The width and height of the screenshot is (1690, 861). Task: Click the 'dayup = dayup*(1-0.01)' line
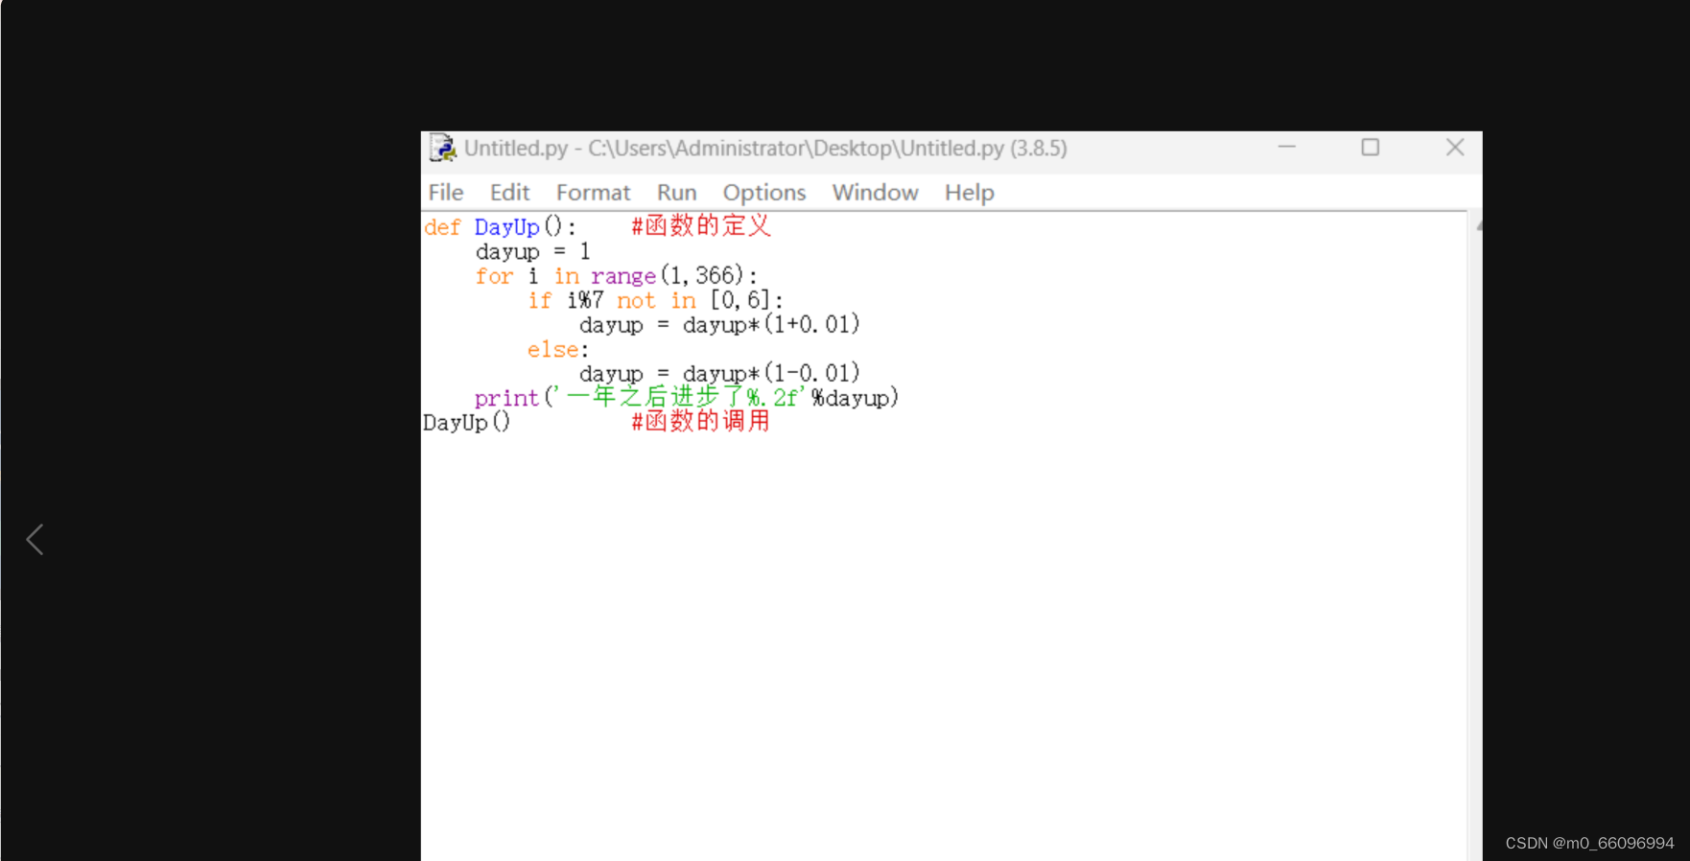pyautogui.click(x=719, y=374)
